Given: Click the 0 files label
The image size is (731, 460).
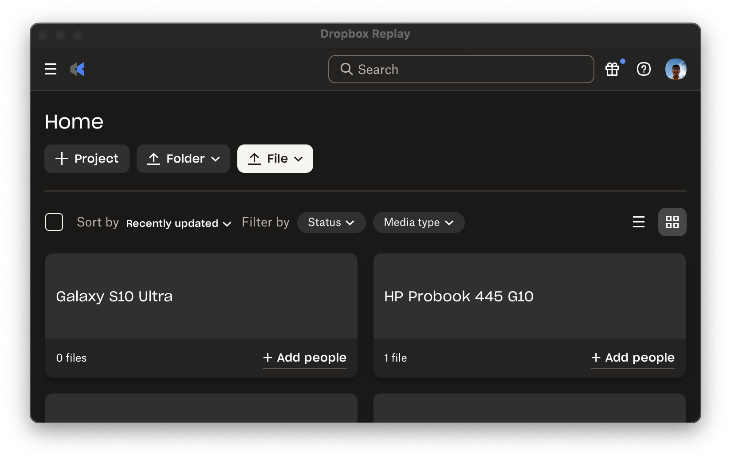Looking at the screenshot, I should click(x=71, y=358).
